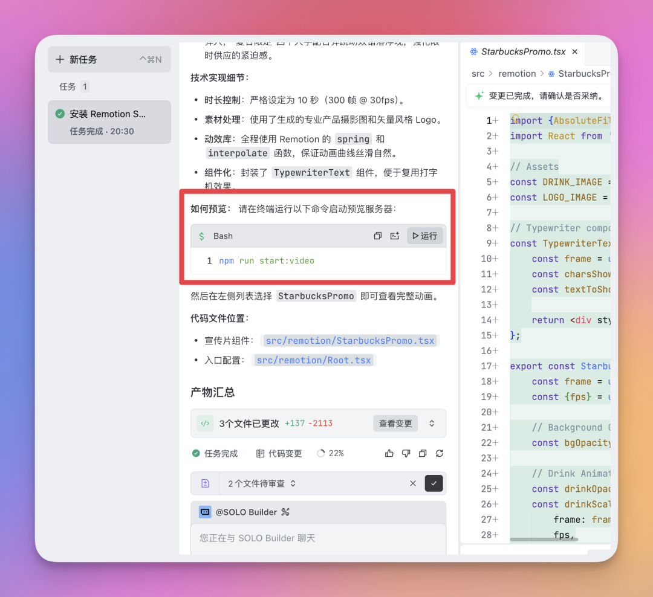Click the lightbulb hint on line 1
Image resolution: width=653 pixels, height=597 pixels.
[x=516, y=118]
